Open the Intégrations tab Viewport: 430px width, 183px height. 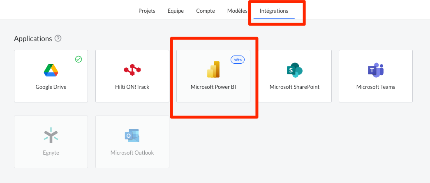[x=274, y=11]
